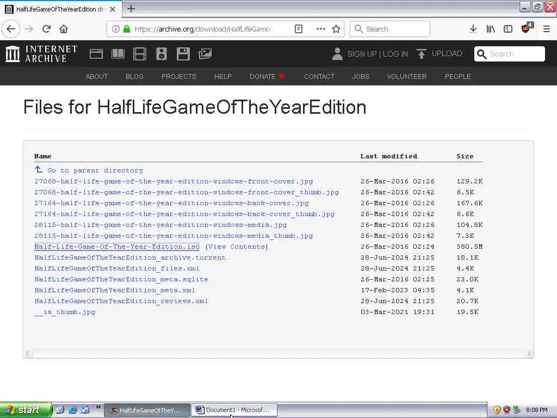The image size is (557, 418).
Task: Click the site information icon in the URL bar
Action: point(115,29)
